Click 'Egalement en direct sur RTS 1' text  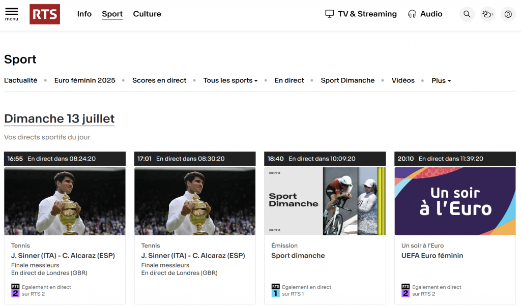(x=307, y=290)
